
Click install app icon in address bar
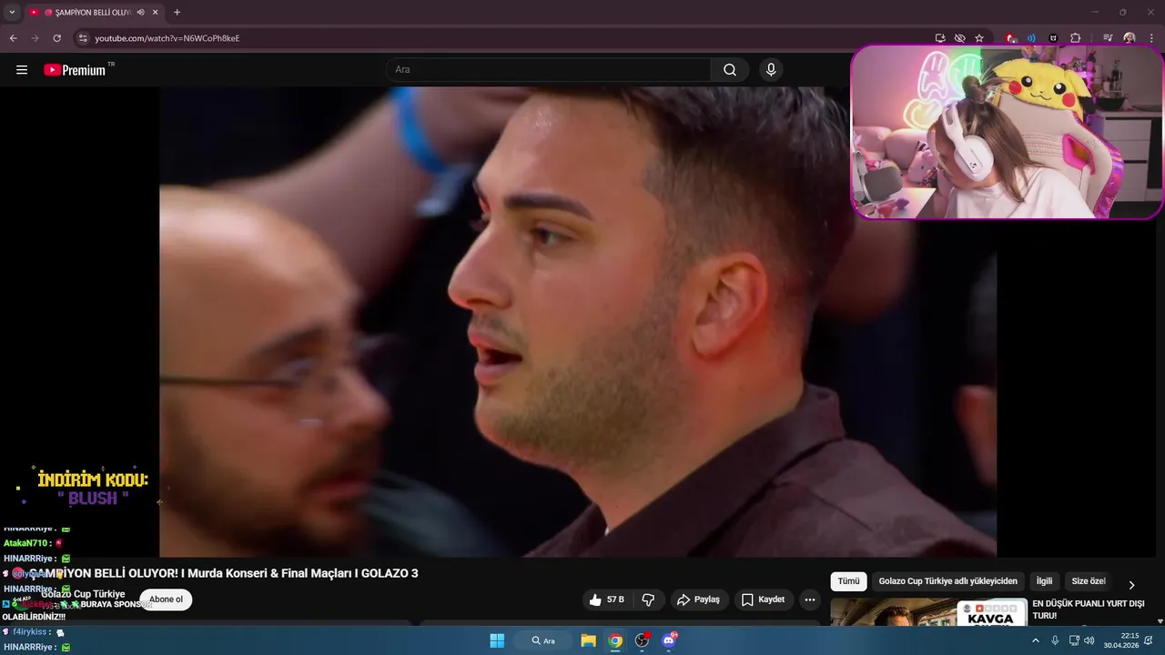[940, 38]
